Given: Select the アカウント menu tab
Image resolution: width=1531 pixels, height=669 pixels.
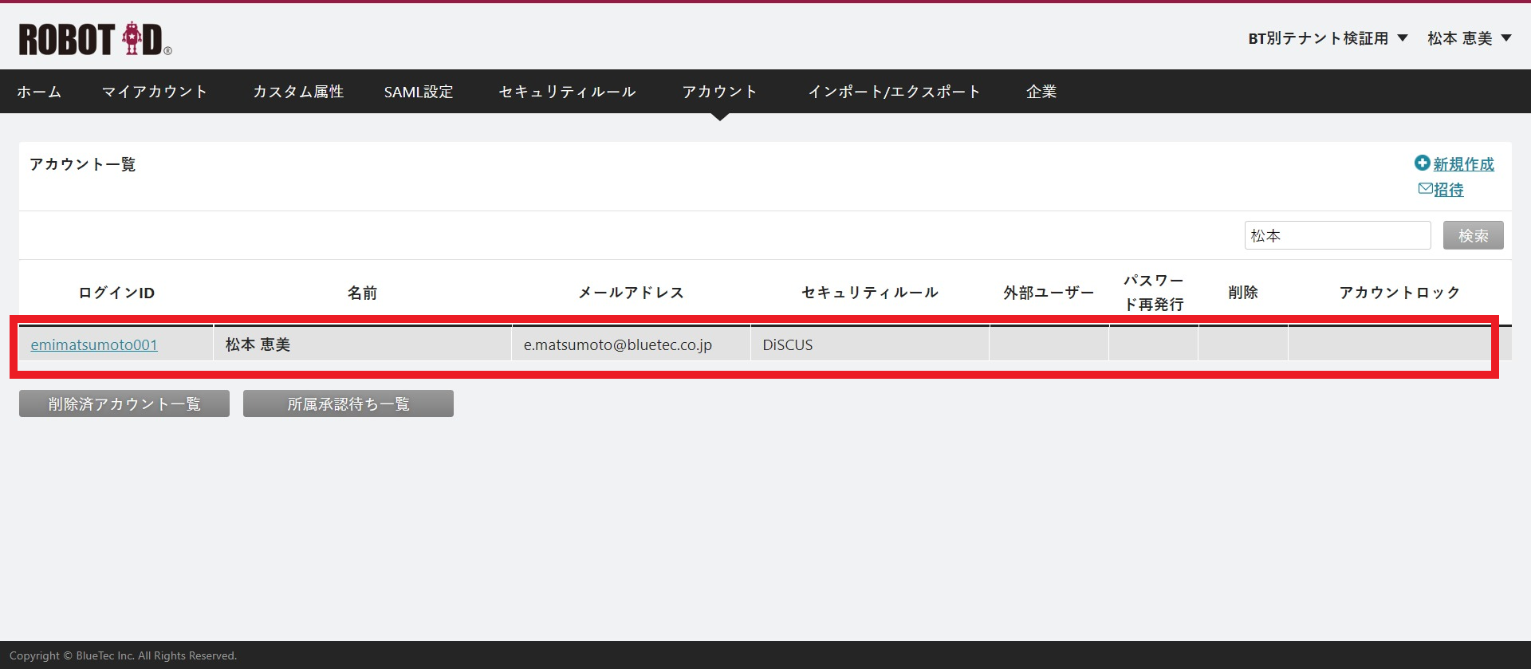Looking at the screenshot, I should pos(719,92).
